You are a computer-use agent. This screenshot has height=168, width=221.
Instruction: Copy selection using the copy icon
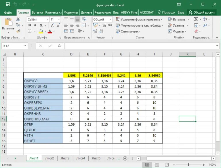18,25
